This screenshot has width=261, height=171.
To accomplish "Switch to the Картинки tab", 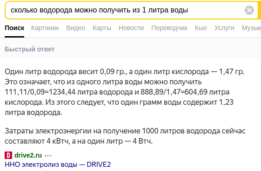I will [x=45, y=28].
